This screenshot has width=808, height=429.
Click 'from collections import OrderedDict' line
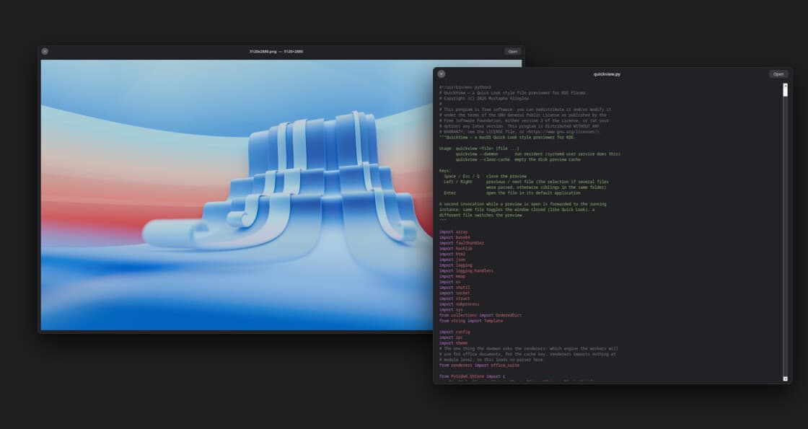[x=480, y=315]
